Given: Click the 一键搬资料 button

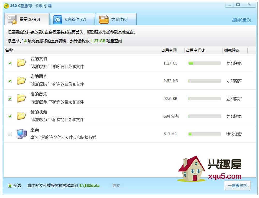Looking at the screenshot, I should 237,186.
